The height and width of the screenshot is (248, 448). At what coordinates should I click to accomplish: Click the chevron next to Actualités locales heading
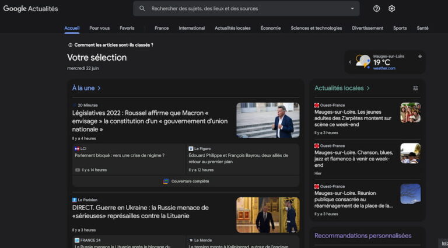(368, 88)
